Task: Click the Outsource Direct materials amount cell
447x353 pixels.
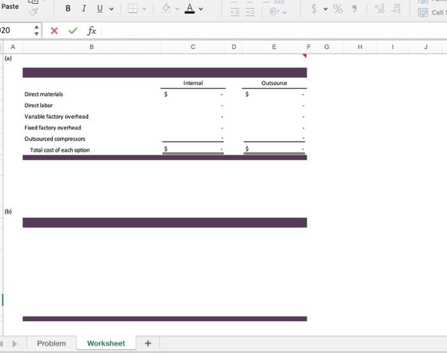Action: [x=274, y=94]
